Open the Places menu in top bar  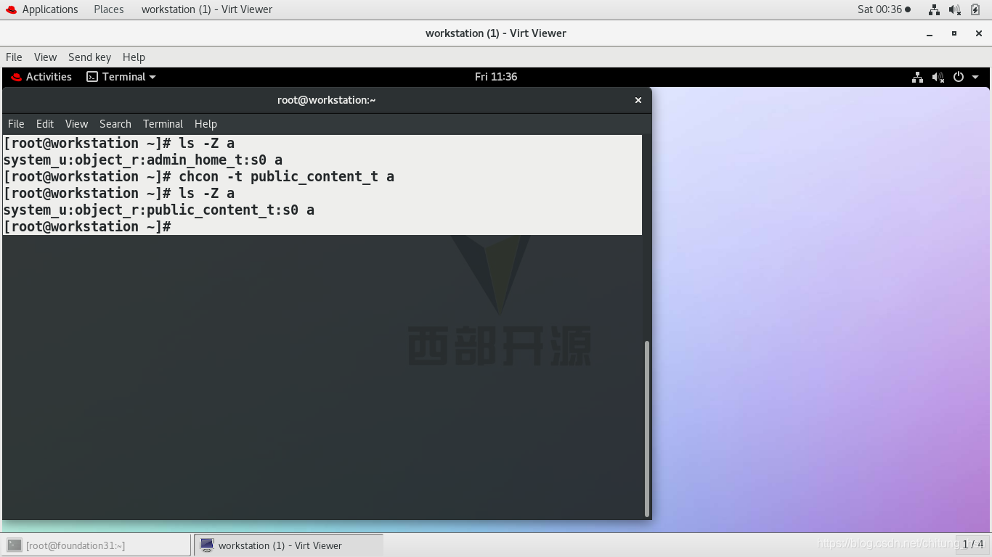pyautogui.click(x=109, y=9)
